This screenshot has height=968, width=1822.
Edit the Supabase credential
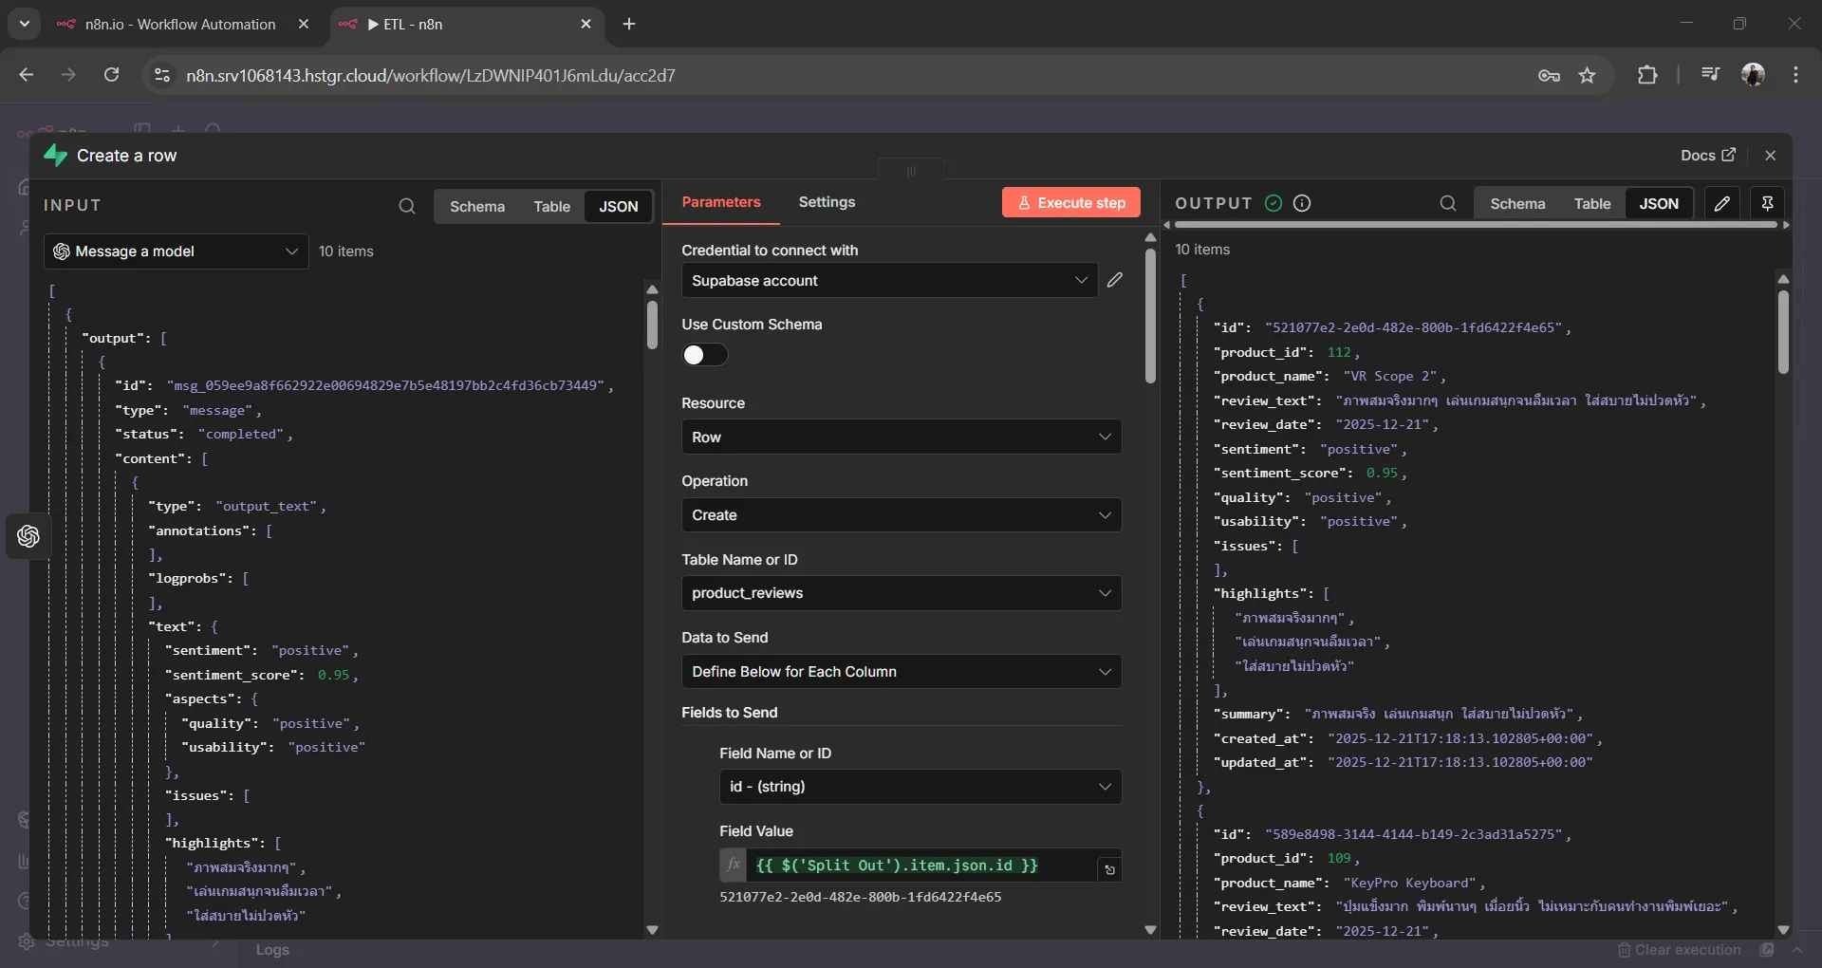(1115, 280)
